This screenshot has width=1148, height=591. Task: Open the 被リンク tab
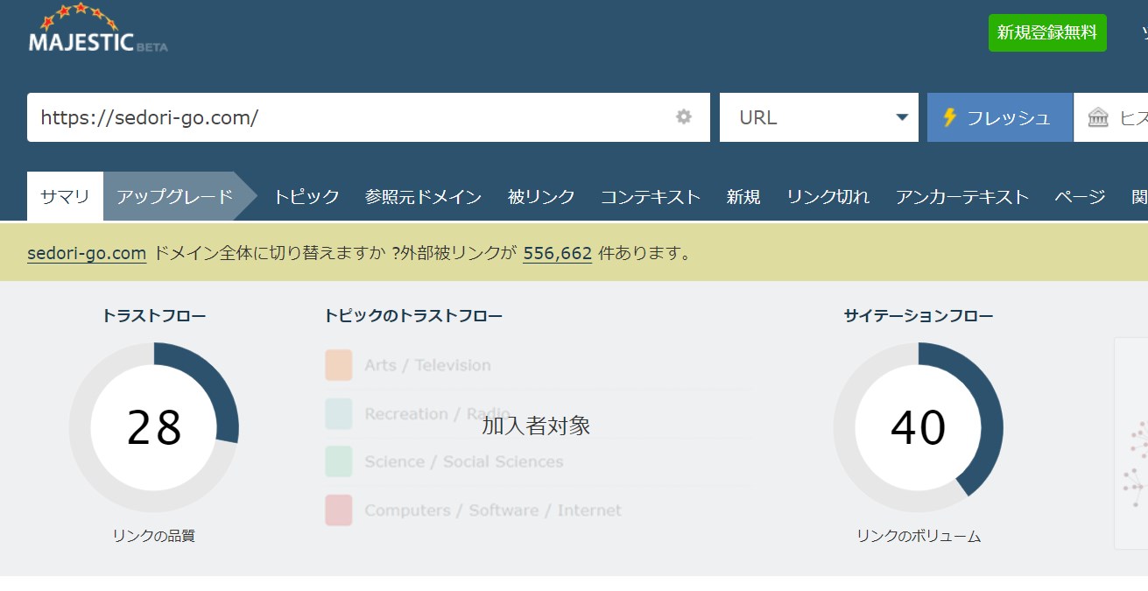coord(541,196)
